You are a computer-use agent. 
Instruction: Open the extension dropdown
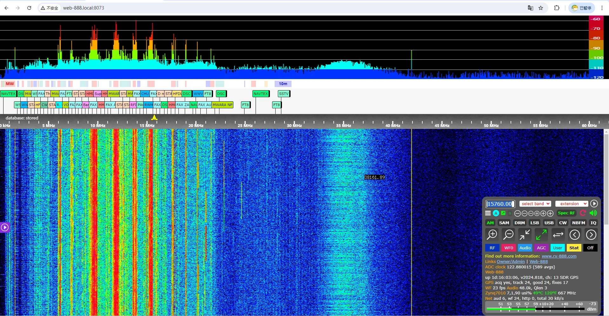point(571,204)
